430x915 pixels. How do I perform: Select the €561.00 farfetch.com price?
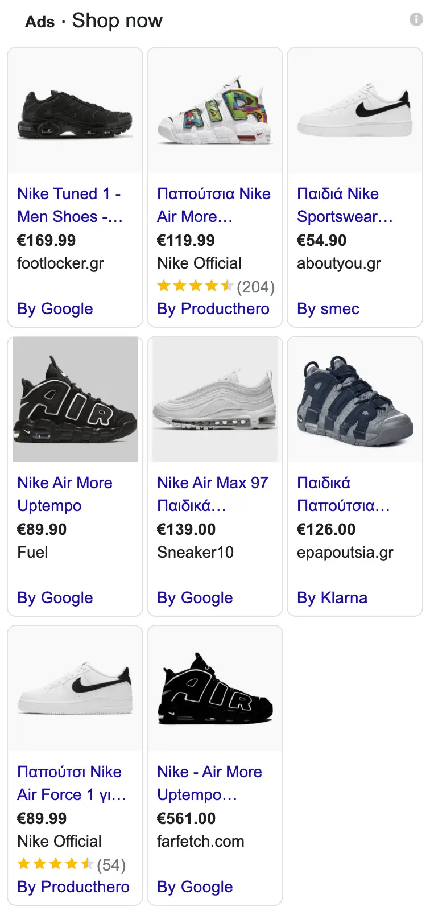[x=186, y=818]
